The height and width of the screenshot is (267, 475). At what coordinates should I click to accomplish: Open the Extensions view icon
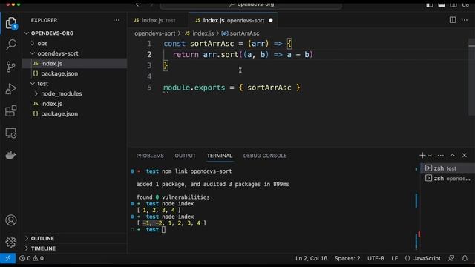[11, 111]
